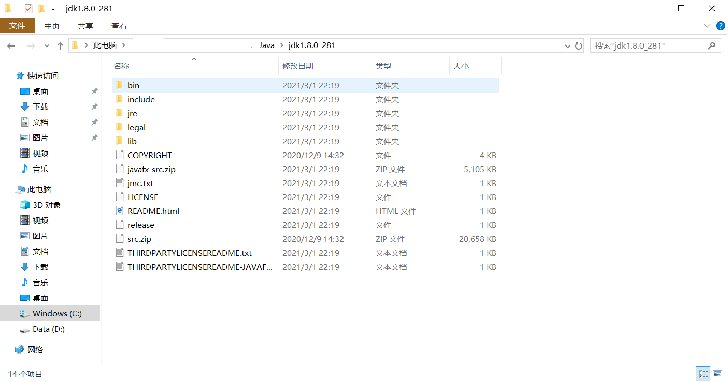The image size is (728, 382).
Task: Select the pinned 桌面 under Quick Access
Action: click(x=40, y=91)
